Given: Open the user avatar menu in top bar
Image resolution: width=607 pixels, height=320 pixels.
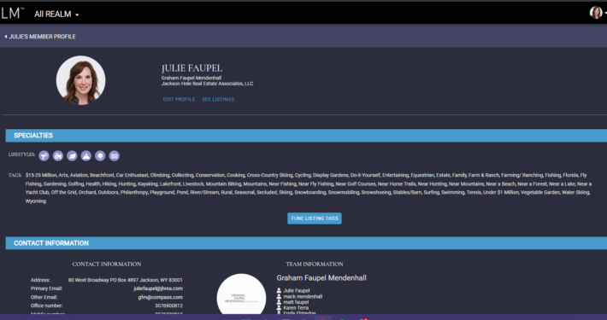Looking at the screenshot, I should point(597,13).
